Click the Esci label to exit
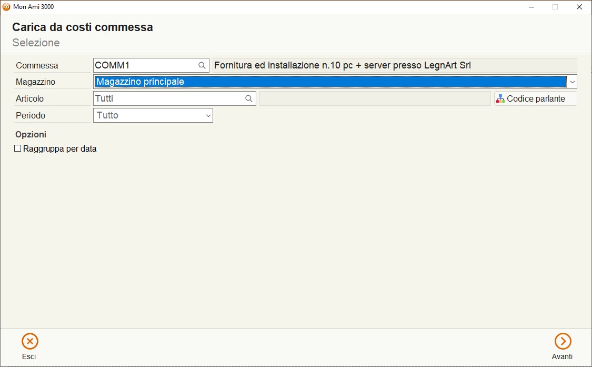The image size is (592, 367). pos(29,356)
